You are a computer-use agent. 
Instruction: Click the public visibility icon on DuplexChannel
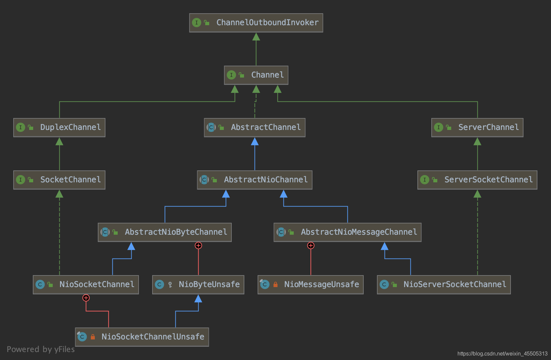(31, 127)
